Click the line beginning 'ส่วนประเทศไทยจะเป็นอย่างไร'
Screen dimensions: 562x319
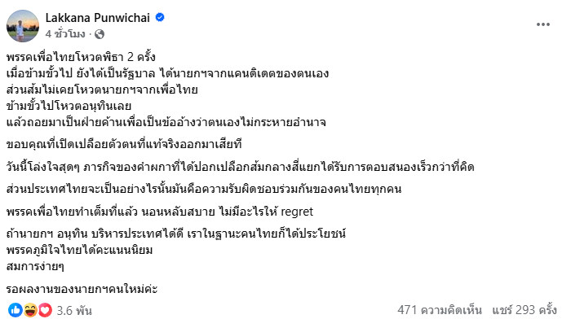pyautogui.click(x=204, y=189)
